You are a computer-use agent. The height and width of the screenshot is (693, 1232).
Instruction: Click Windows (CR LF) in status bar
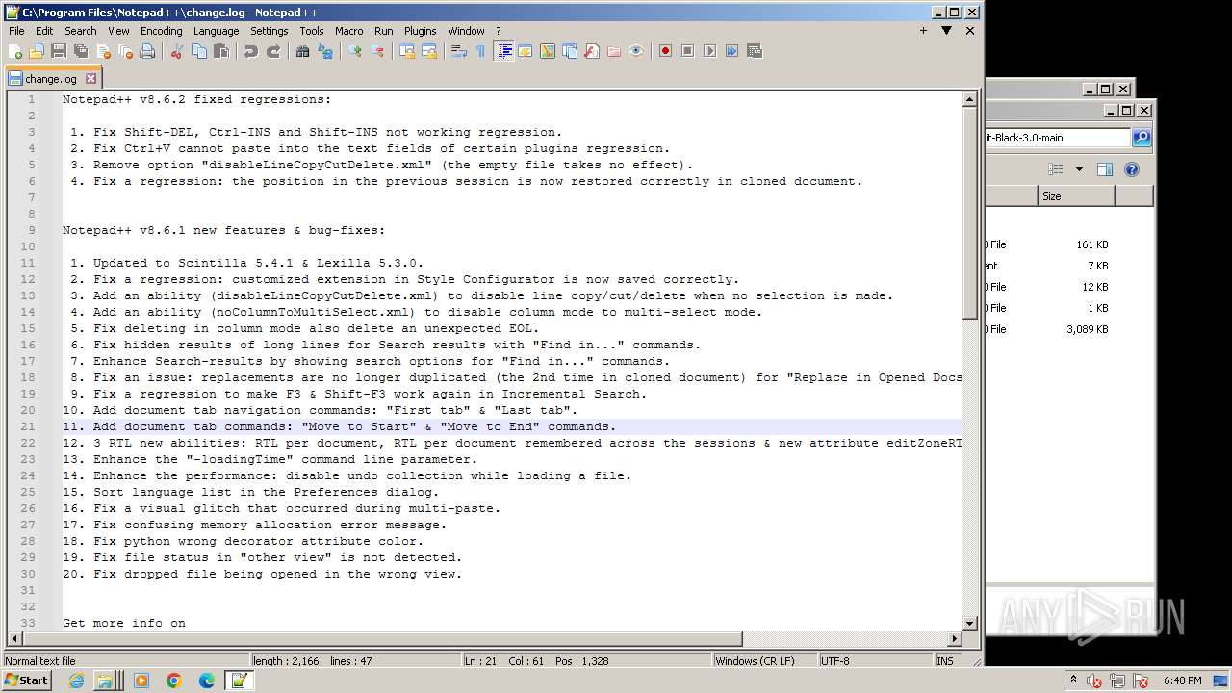(764, 661)
